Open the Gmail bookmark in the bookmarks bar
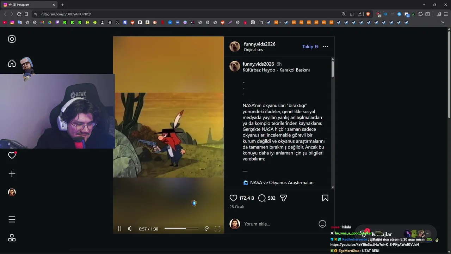 [x=42, y=22]
